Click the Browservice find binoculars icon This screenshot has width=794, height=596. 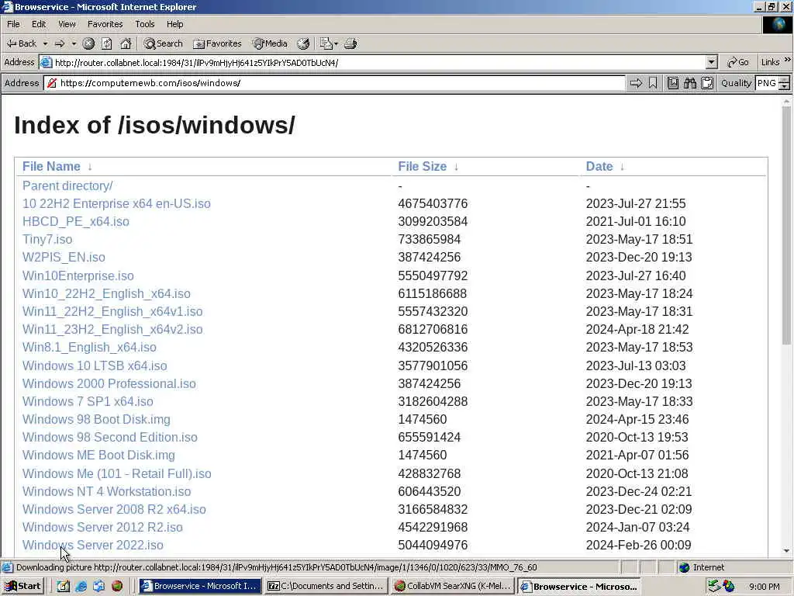689,83
